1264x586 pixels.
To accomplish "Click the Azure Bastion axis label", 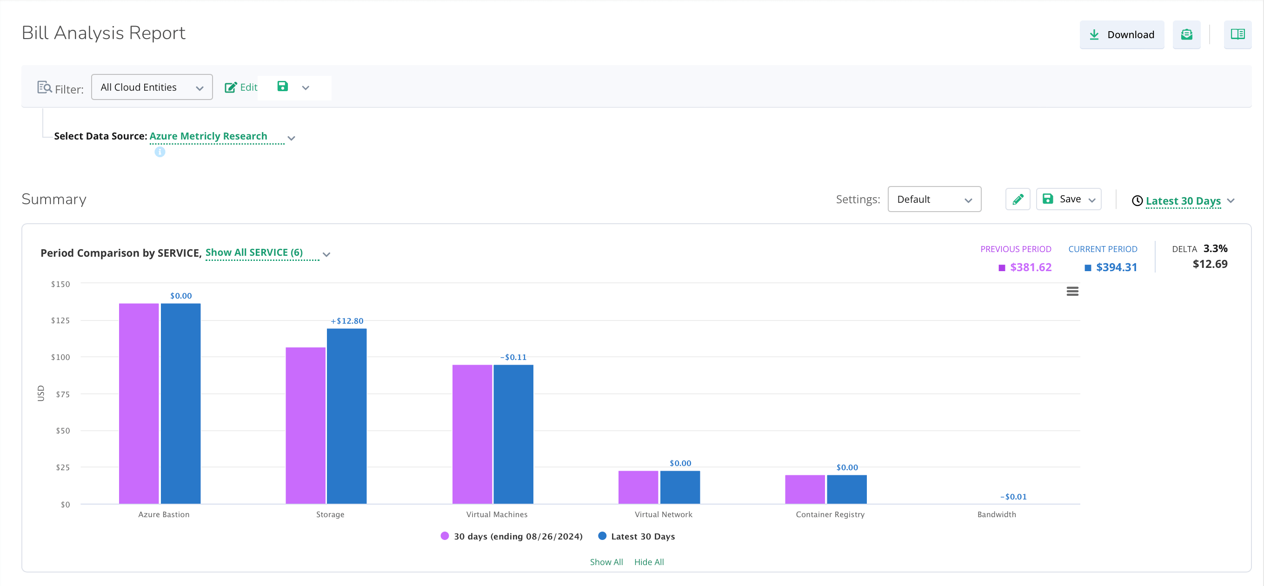I will [x=164, y=514].
